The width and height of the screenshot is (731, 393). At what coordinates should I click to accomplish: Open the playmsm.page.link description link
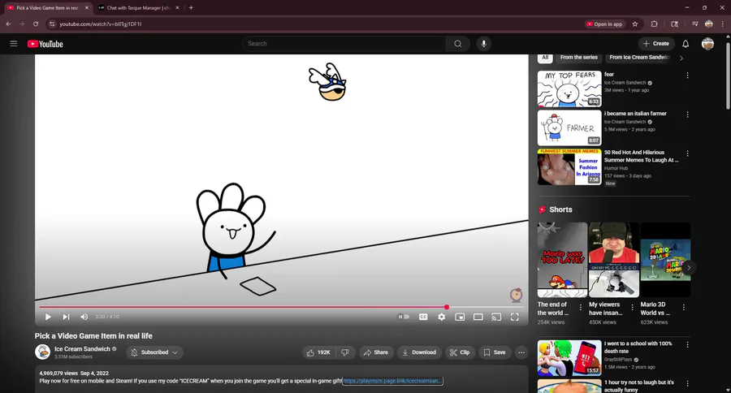[392, 381]
